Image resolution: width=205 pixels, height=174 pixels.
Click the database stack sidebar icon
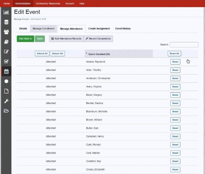click(6, 22)
